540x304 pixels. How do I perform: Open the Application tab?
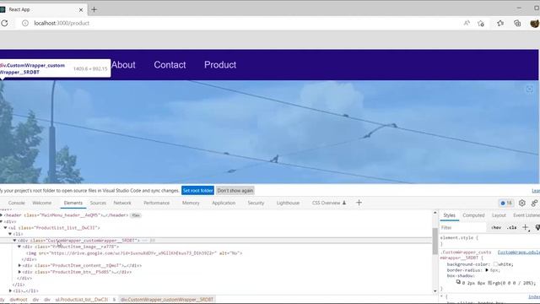224,203
